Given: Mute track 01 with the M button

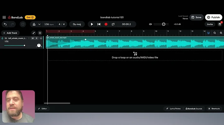Looking at the screenshot, I should 33,38.
